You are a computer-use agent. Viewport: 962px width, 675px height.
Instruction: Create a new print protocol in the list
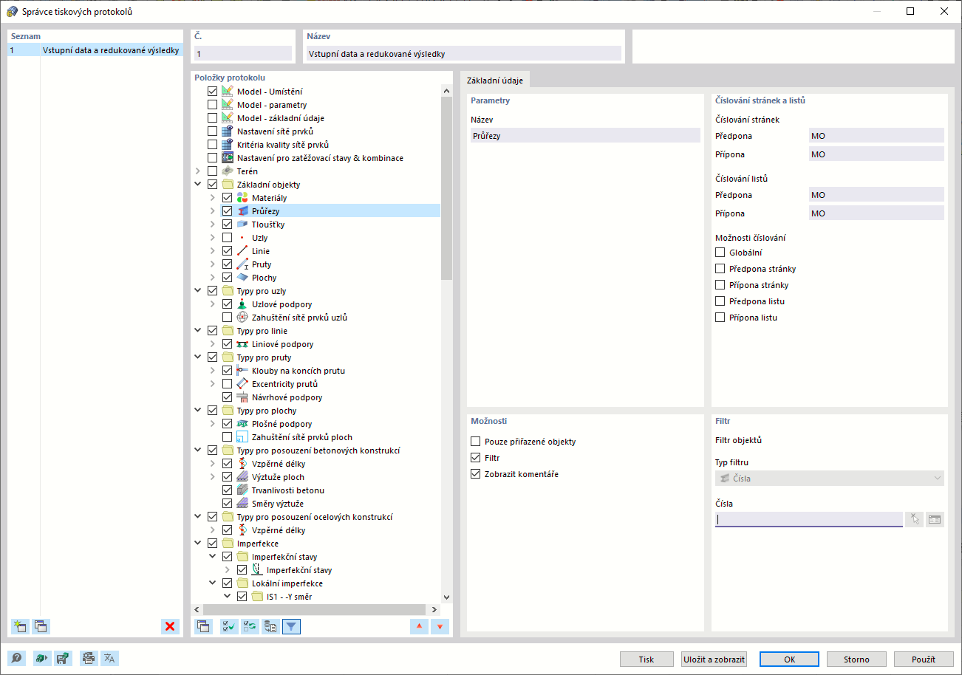20,626
